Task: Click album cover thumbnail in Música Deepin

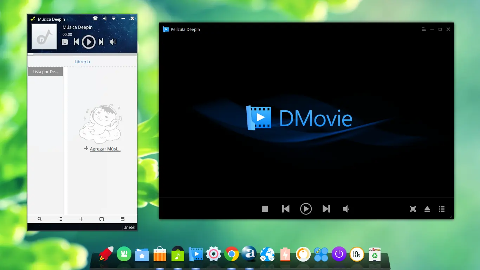Action: [x=44, y=37]
